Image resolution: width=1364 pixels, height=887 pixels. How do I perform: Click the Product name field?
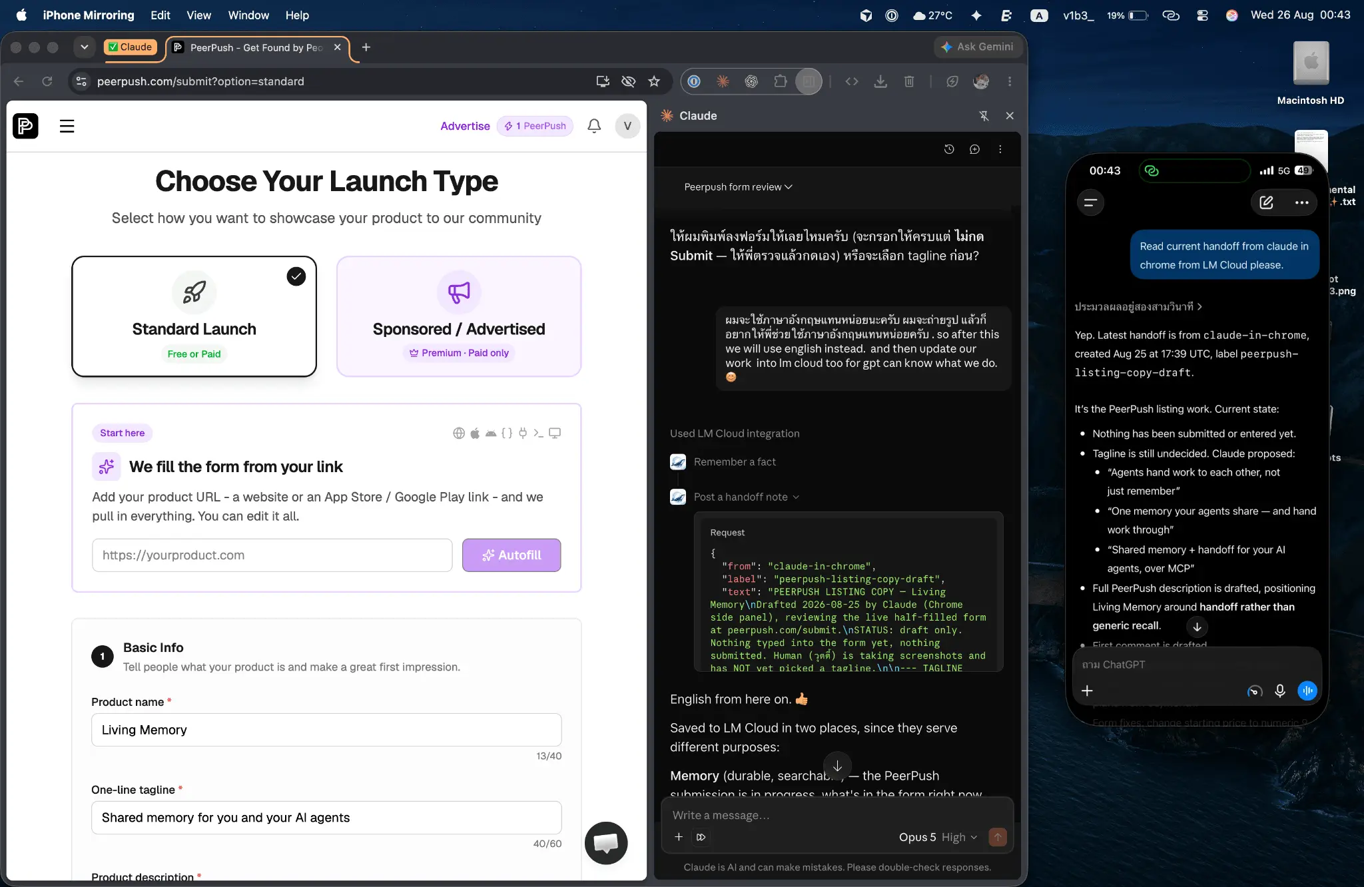[x=326, y=730]
